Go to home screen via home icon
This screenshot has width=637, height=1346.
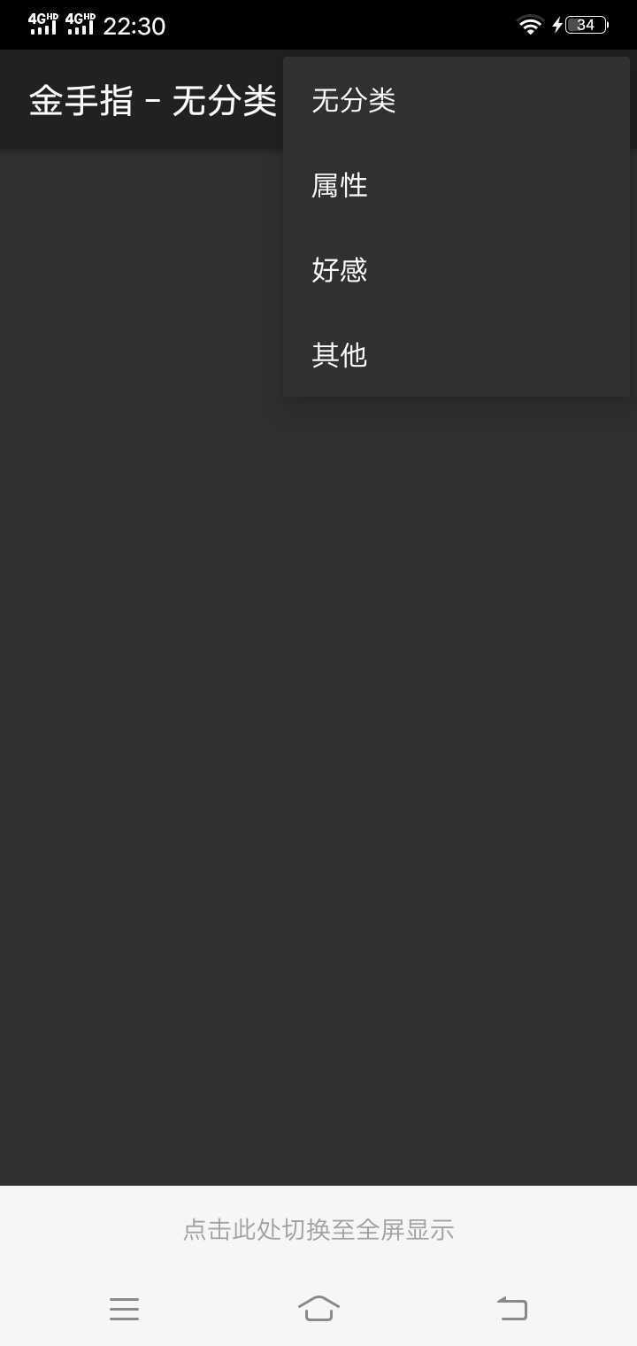[318, 1308]
